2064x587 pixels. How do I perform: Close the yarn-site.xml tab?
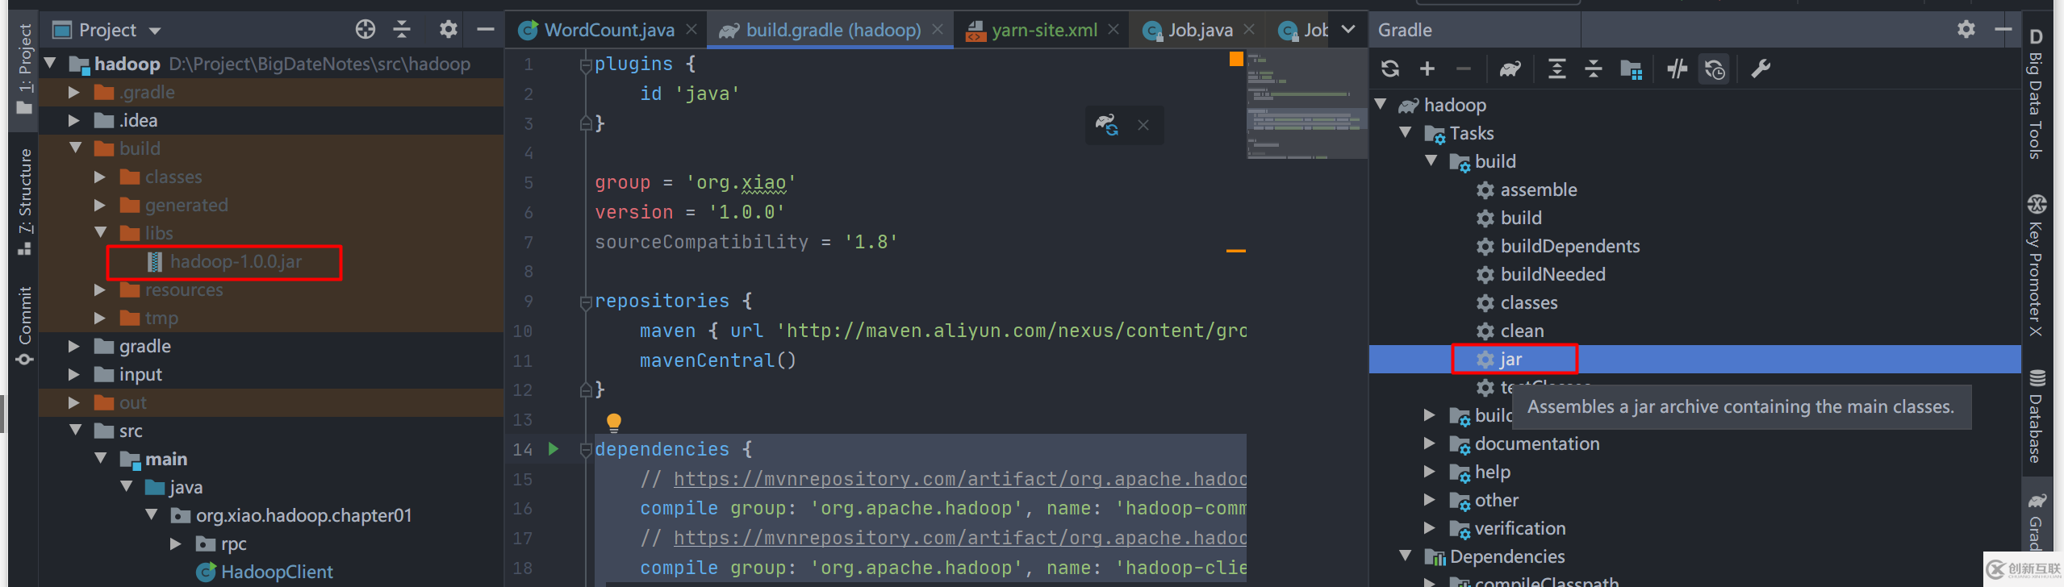pyautogui.click(x=1113, y=30)
